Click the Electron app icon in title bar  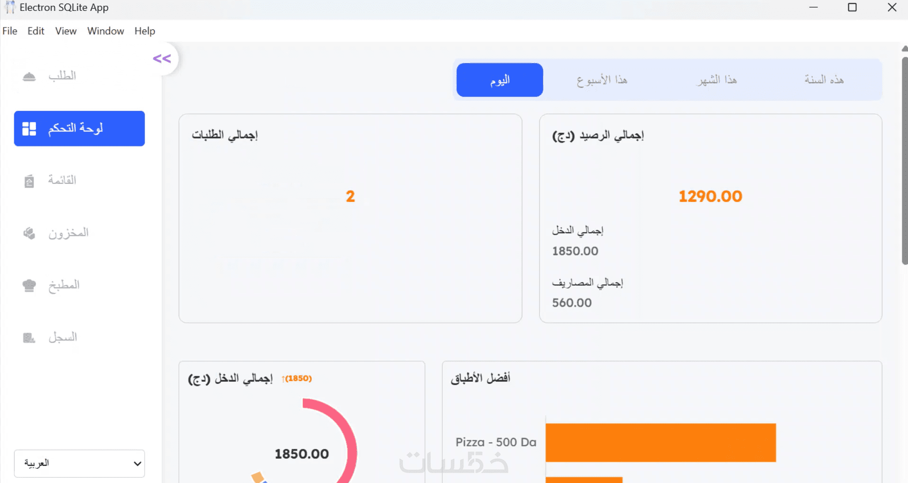coord(9,8)
